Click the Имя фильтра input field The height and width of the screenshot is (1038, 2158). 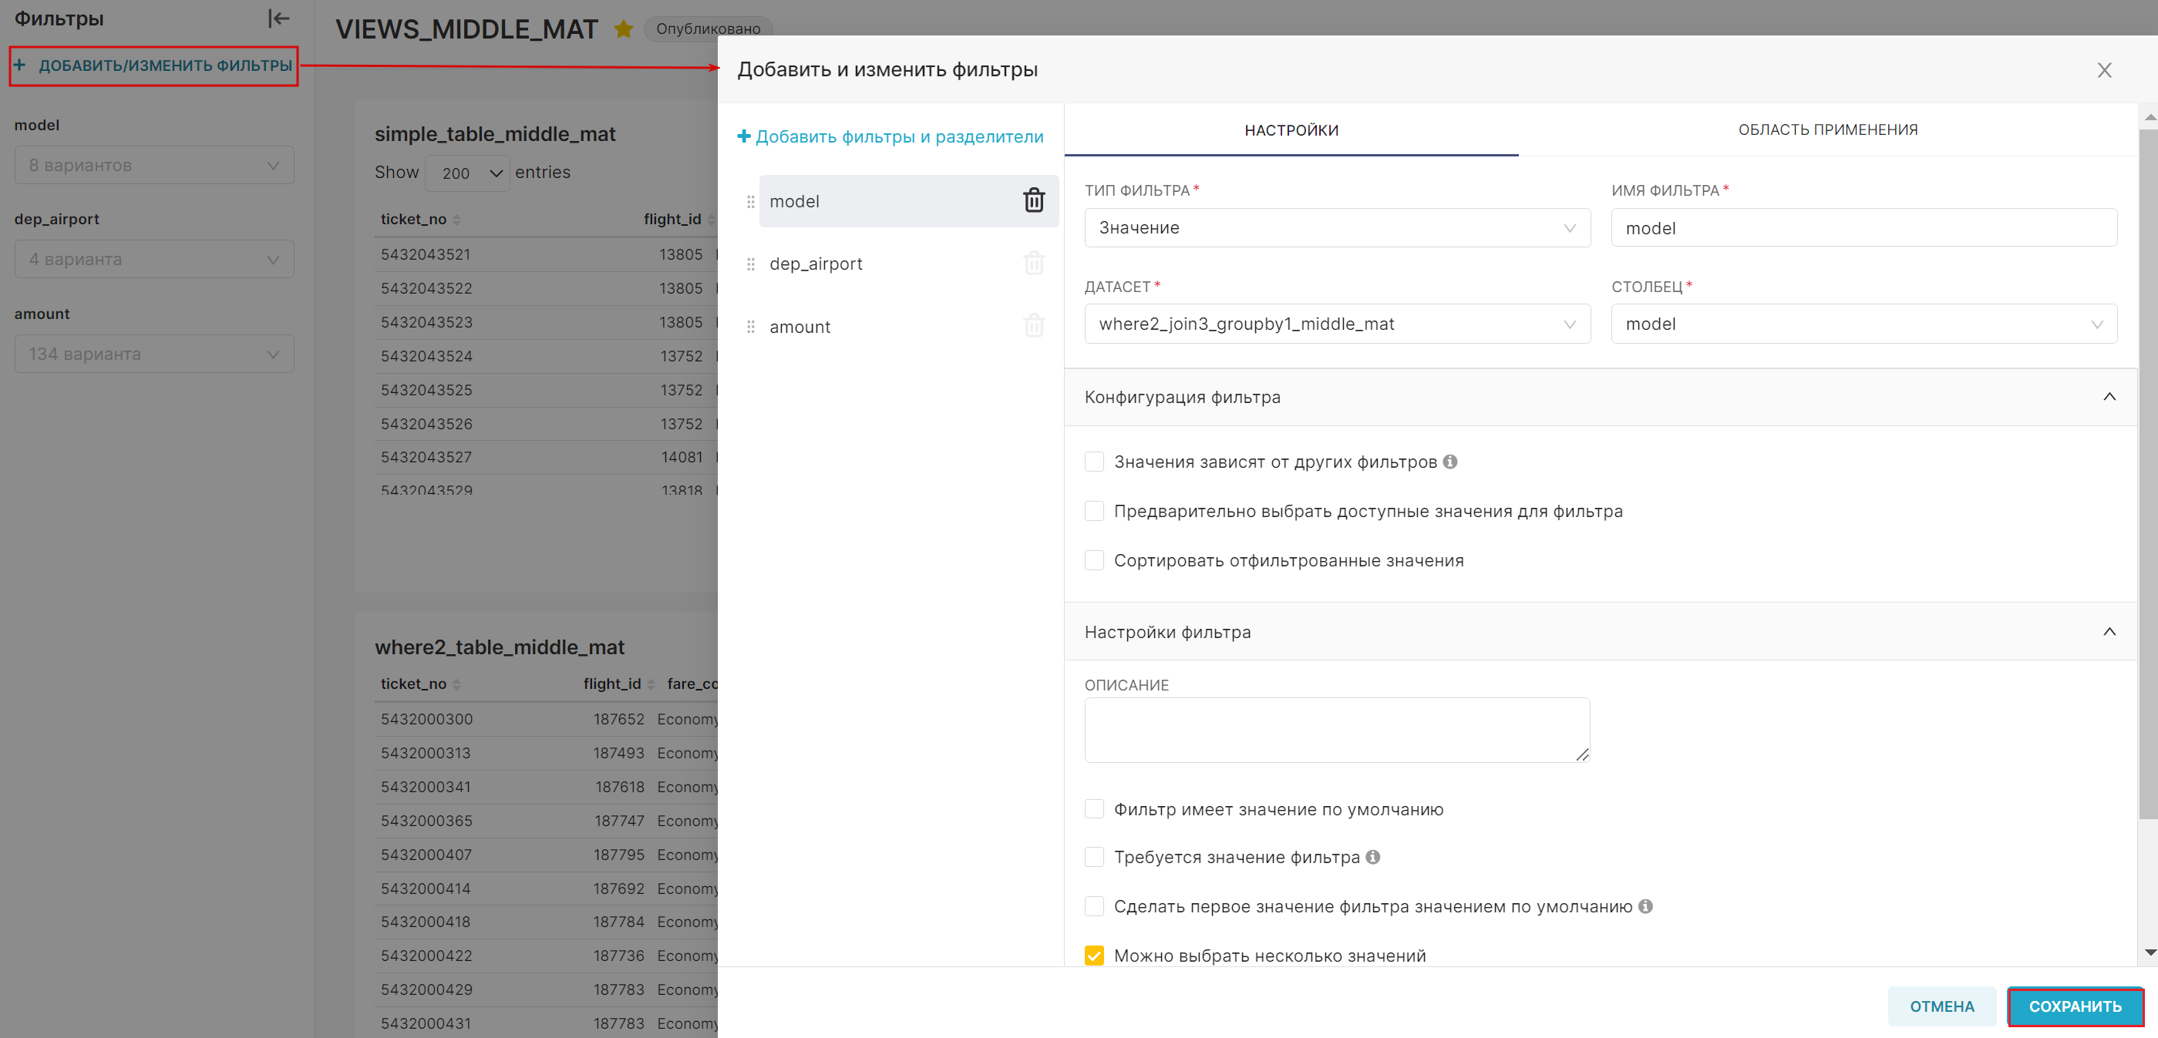tap(1864, 227)
